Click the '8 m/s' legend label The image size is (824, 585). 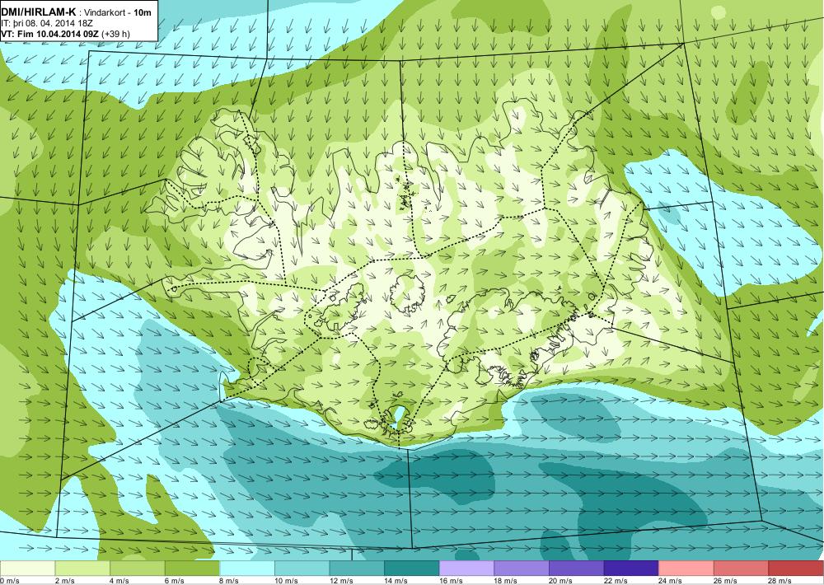click(229, 581)
